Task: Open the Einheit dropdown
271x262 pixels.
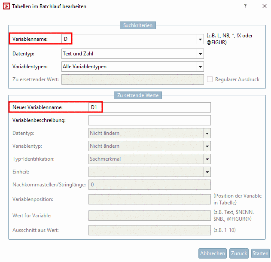Action: tap(207, 172)
